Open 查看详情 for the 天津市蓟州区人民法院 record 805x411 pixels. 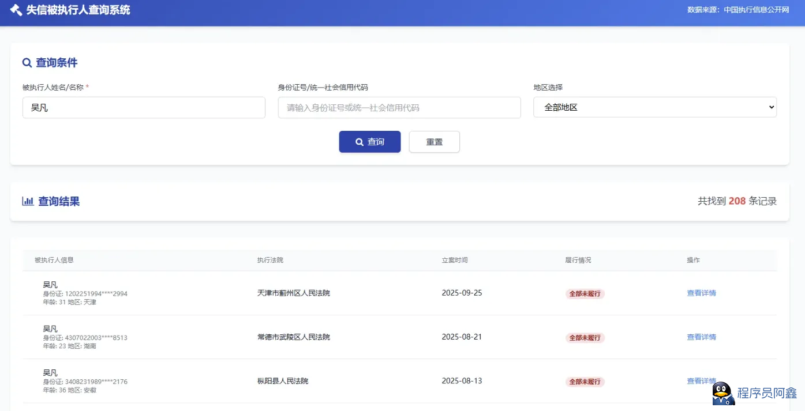click(x=701, y=293)
